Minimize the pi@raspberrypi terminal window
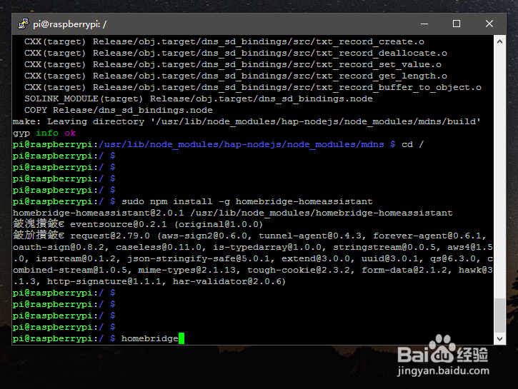This screenshot has height=389, width=518. coord(424,24)
